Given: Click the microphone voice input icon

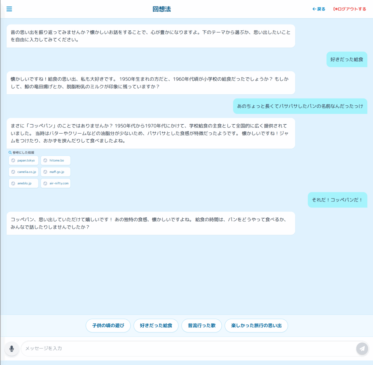Looking at the screenshot, I should 12,349.
